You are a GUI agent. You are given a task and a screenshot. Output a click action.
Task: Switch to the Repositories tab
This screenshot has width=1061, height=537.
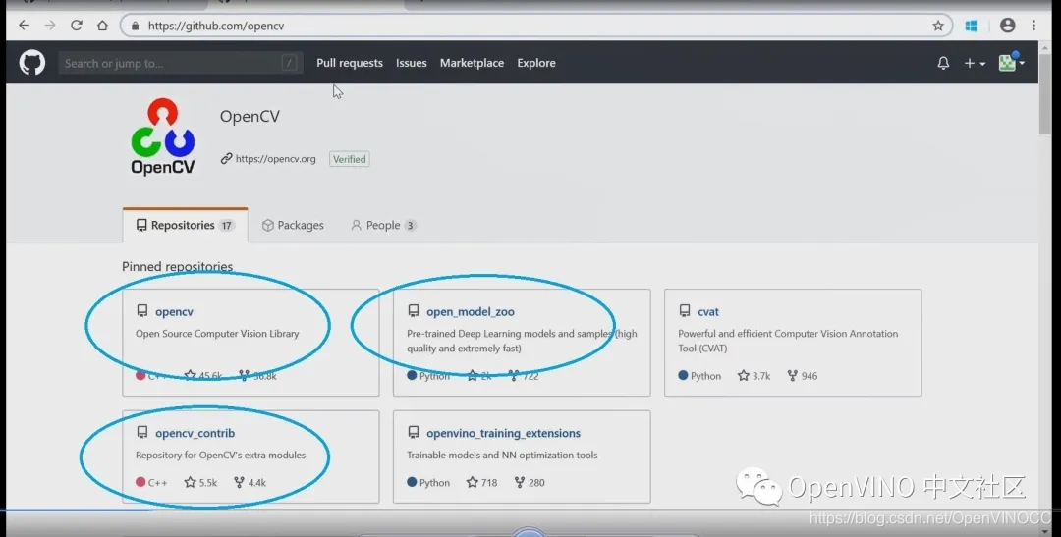click(x=186, y=225)
